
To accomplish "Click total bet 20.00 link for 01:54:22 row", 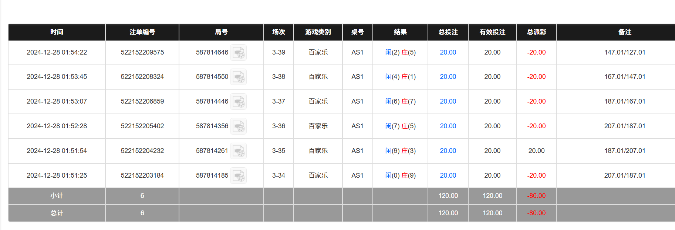I will pos(448,52).
